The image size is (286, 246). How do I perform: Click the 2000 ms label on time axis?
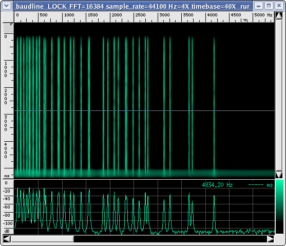pos(6,97)
